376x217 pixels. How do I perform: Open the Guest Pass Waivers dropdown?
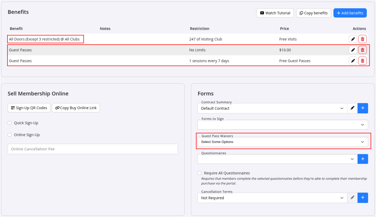(283, 142)
